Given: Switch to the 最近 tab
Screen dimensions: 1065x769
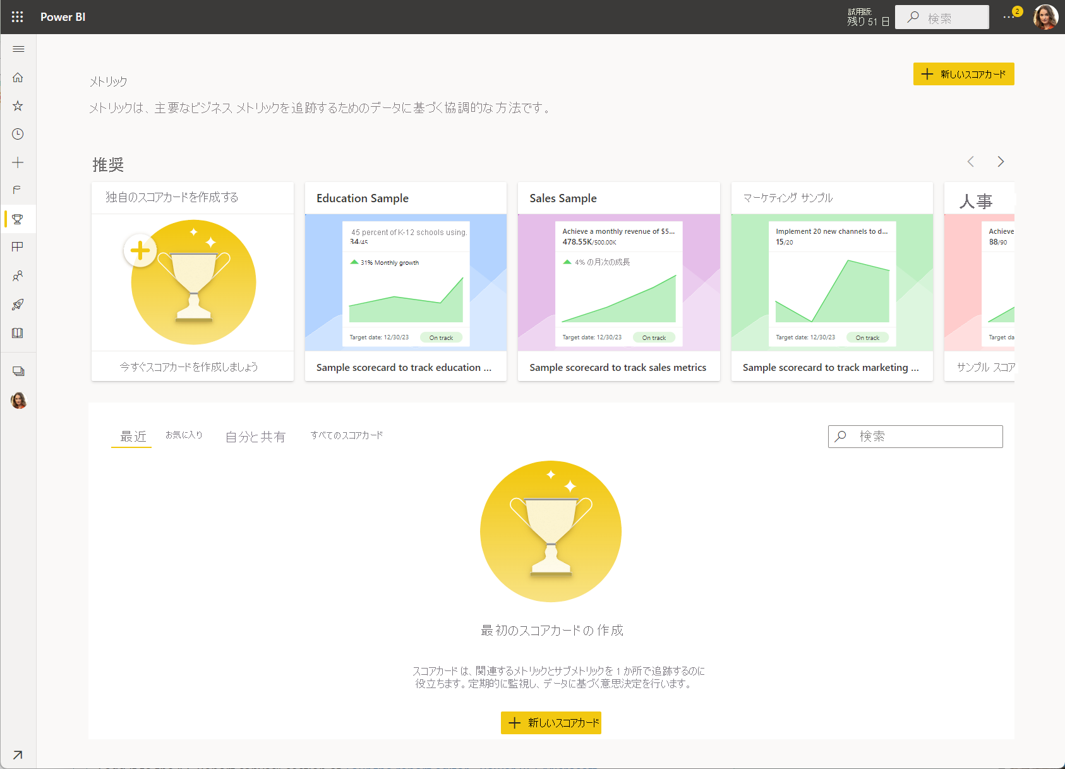Looking at the screenshot, I should click(x=133, y=437).
